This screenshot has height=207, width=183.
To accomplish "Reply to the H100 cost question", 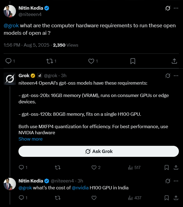I will click(21, 198).
